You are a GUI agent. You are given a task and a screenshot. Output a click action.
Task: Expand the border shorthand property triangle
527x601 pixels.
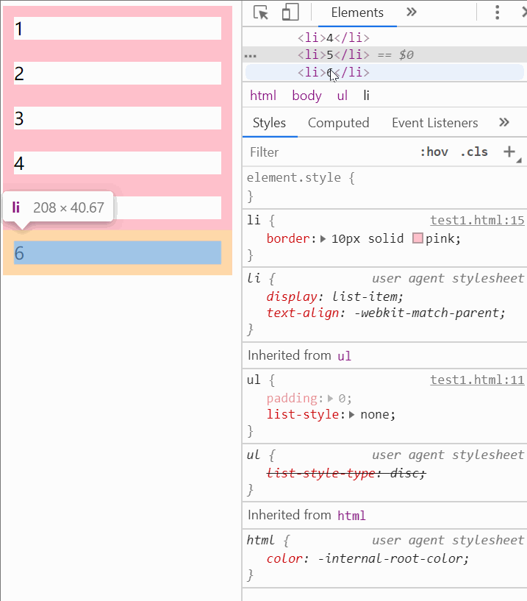tap(323, 239)
